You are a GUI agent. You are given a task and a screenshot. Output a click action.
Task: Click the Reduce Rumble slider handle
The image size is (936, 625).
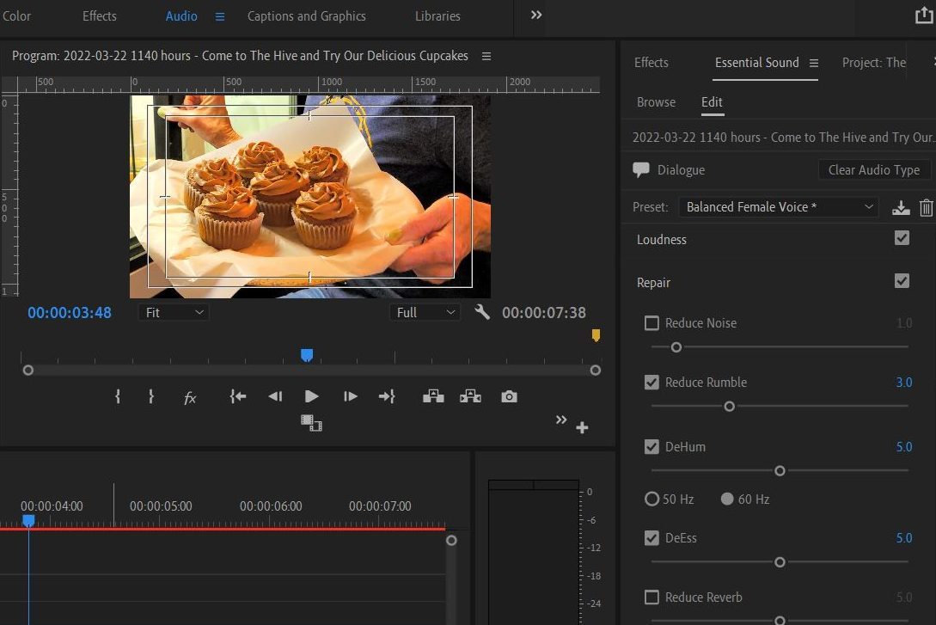[x=729, y=407]
